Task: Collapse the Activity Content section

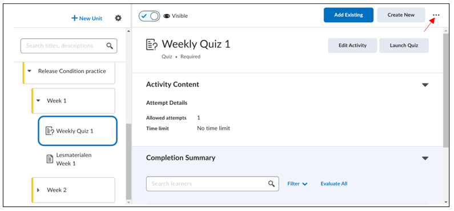Action: click(425, 85)
